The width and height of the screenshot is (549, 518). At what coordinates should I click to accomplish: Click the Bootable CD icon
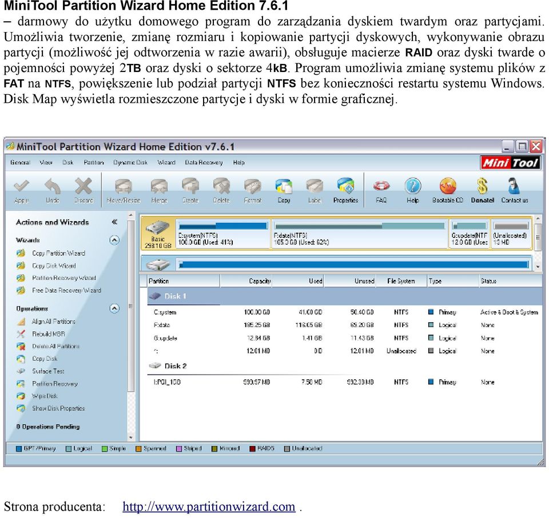(448, 186)
